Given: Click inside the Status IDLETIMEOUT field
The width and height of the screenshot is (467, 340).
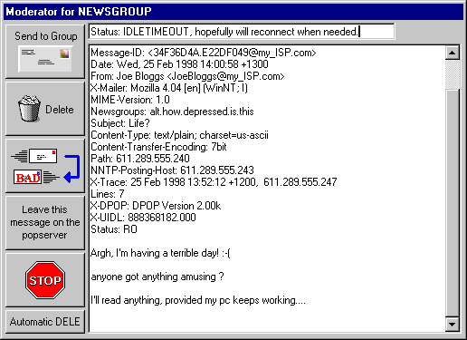Looking at the screenshot, I should click(x=242, y=32).
